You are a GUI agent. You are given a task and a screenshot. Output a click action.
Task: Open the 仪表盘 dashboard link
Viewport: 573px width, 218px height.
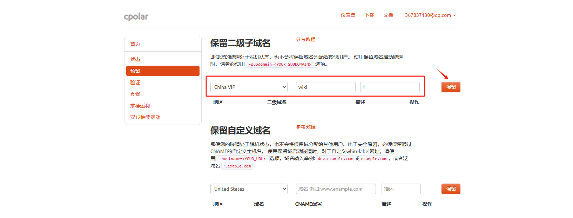click(x=348, y=15)
